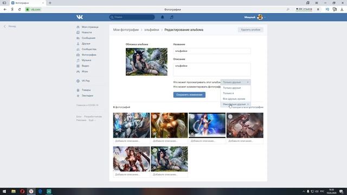Click the Закладки star sidebar icon

[x=78, y=96]
